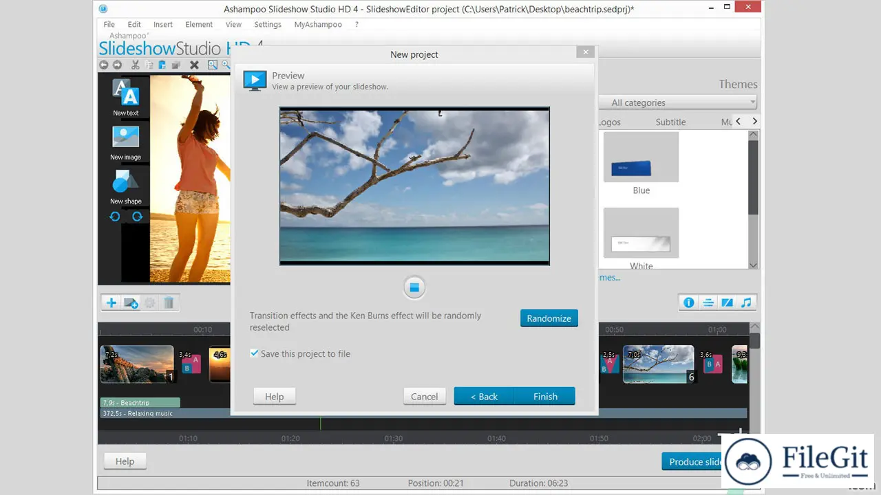Click the Preview monitor icon in the dialog
Viewport: 881px width, 495px height.
pyautogui.click(x=255, y=80)
